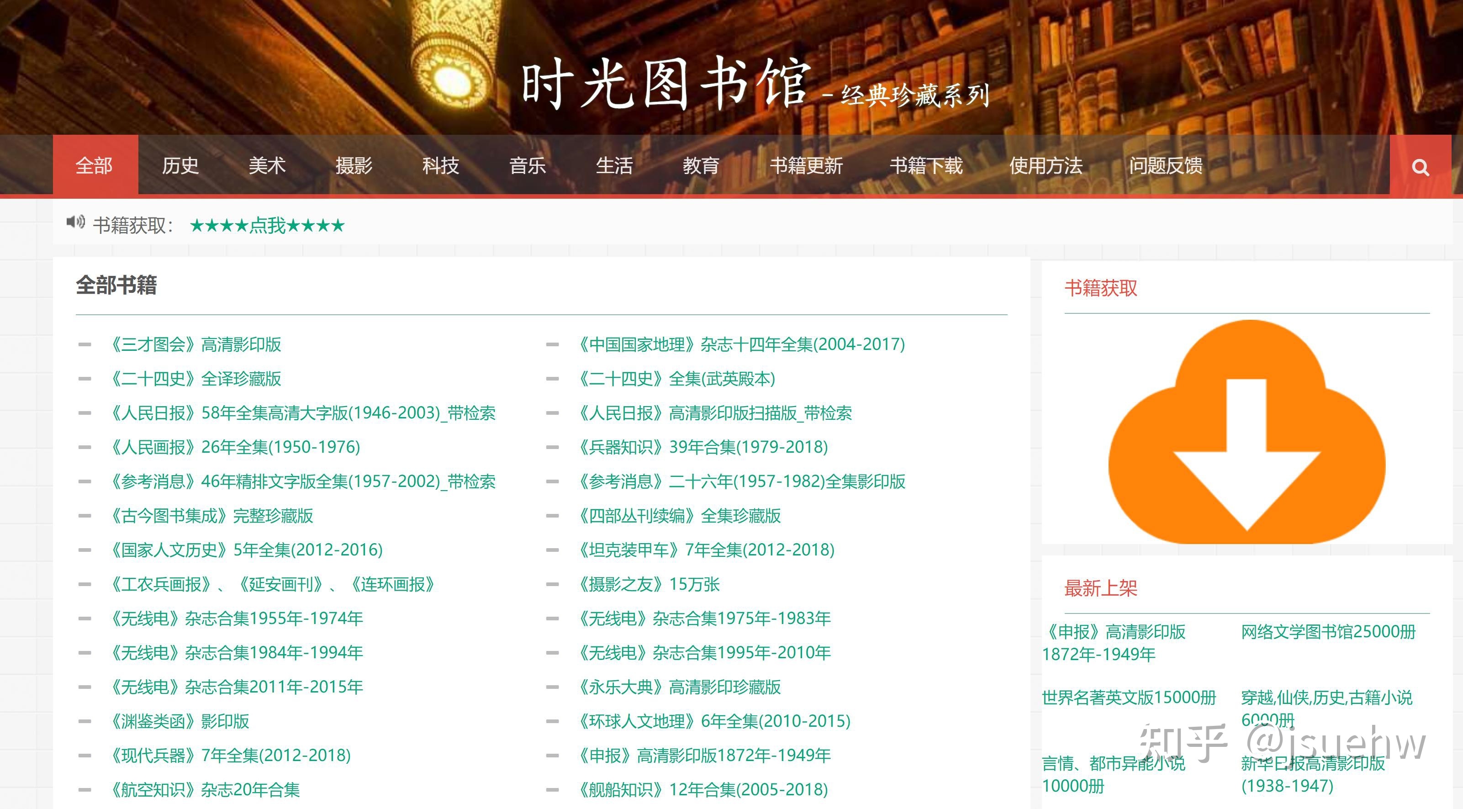Switch to the 教育 category tab

point(702,166)
